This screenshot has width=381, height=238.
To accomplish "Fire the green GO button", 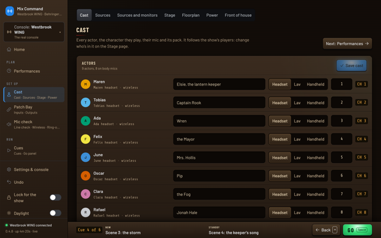I will pyautogui.click(x=357, y=230).
